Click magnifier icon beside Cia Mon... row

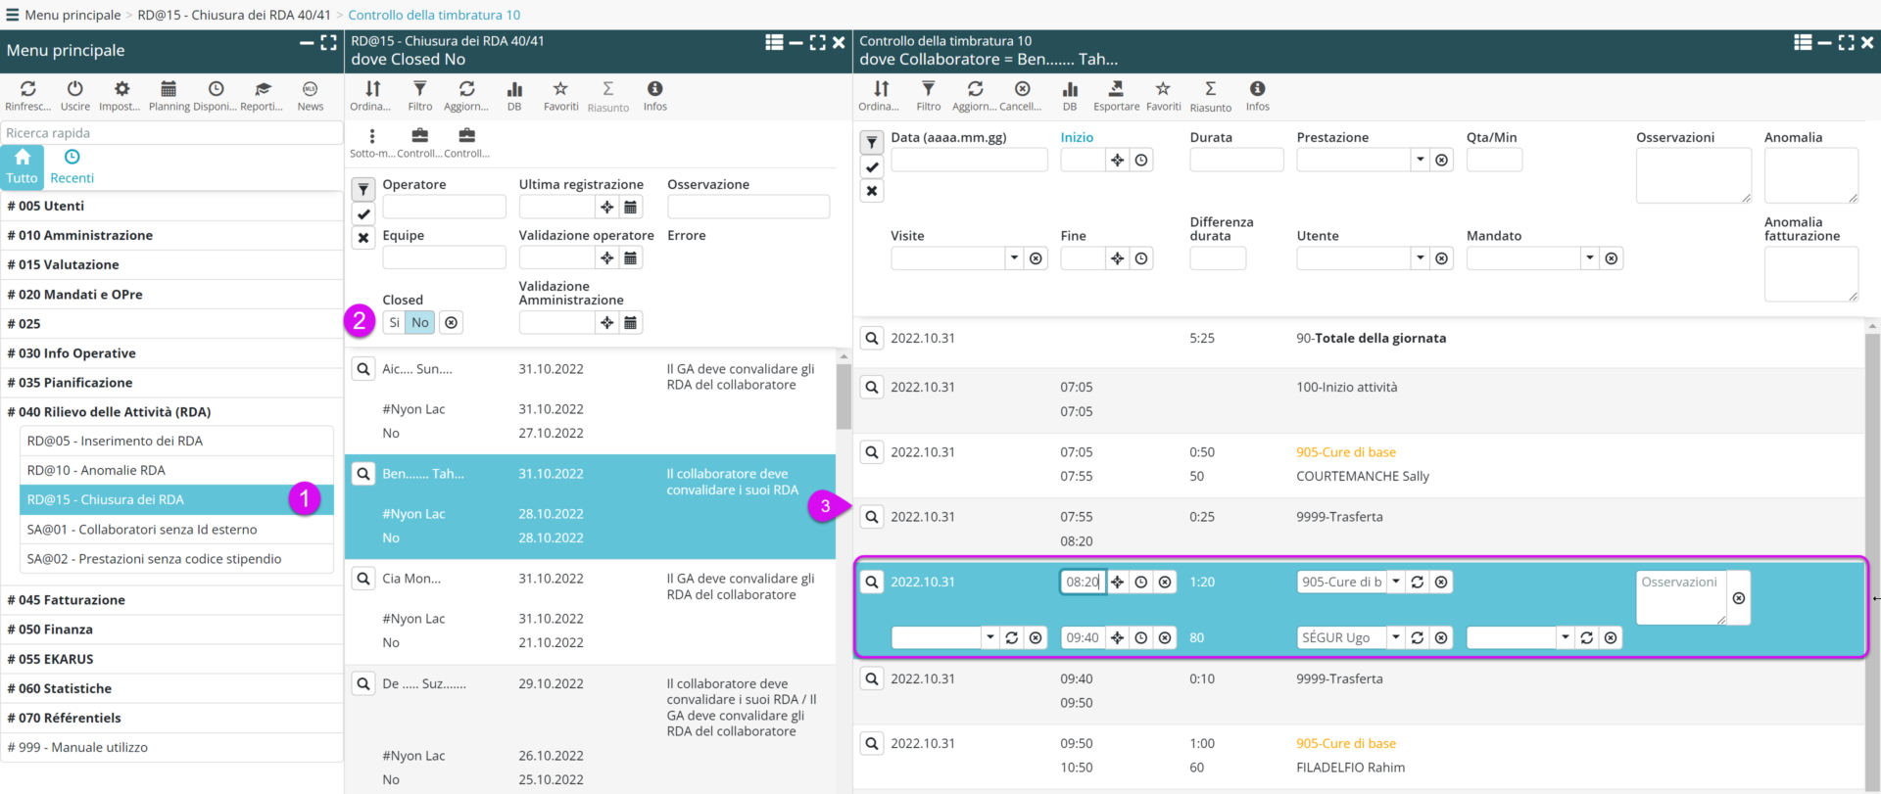[x=363, y=579]
